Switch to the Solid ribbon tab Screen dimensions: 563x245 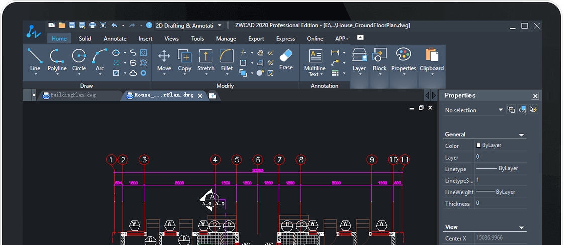[85, 38]
